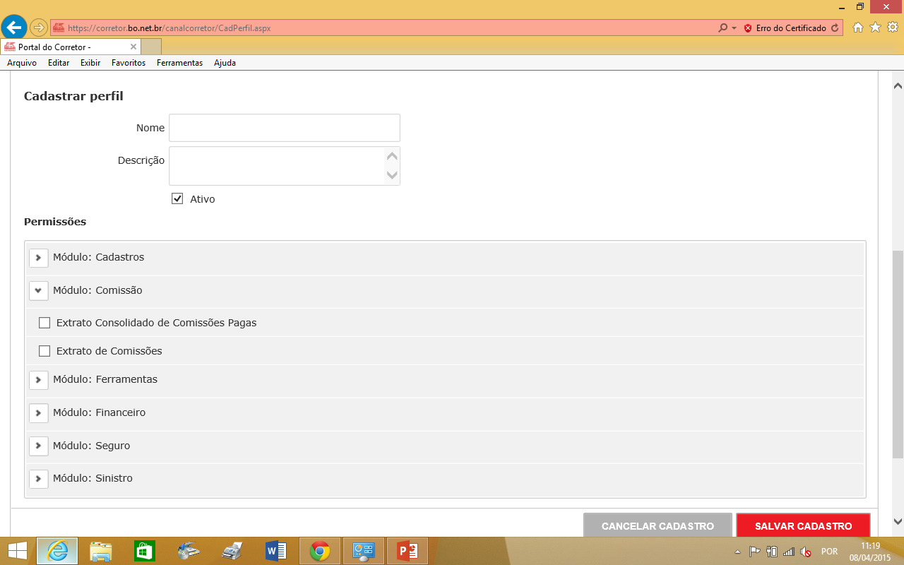Click the Action Center flag icon
This screenshot has width=904, height=565.
(x=754, y=552)
